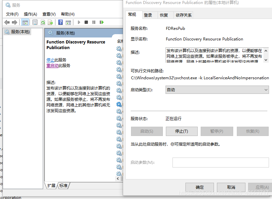Click the Export List icon in the toolbar

click(x=50, y=22)
